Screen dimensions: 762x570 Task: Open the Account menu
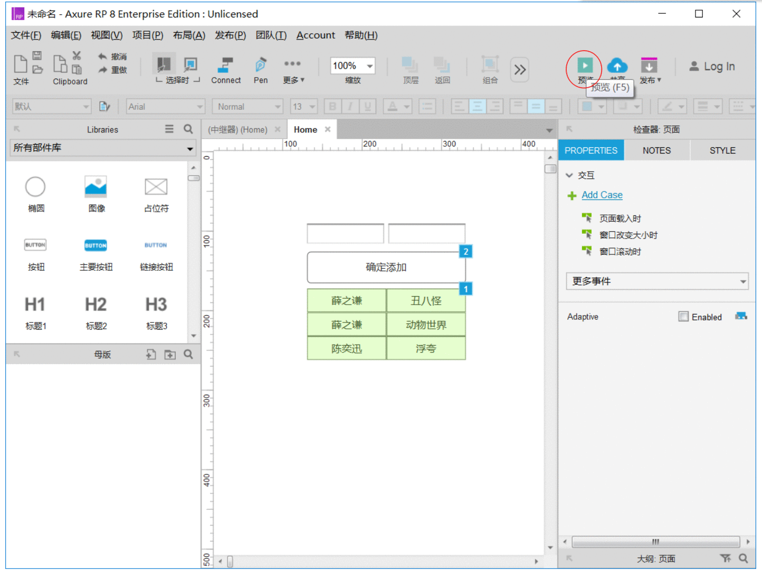coord(316,35)
